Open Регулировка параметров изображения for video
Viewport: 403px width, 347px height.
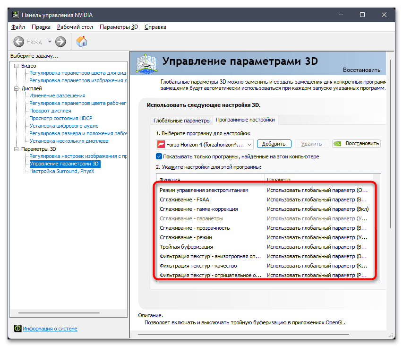click(78, 80)
